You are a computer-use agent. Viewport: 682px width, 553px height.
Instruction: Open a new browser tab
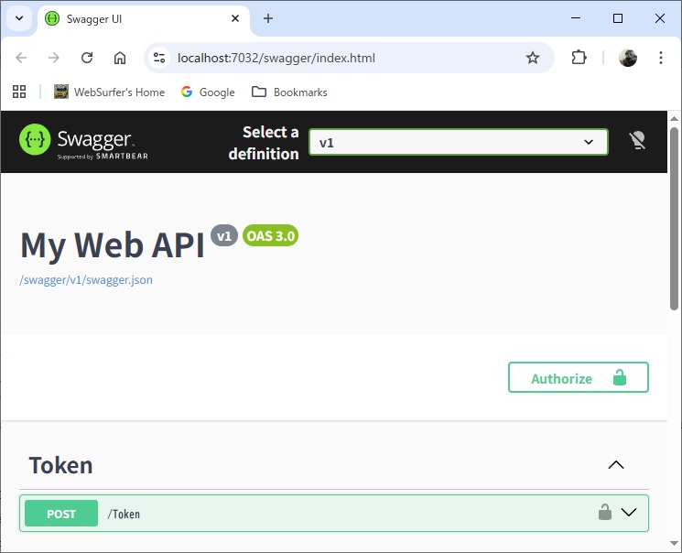tap(268, 18)
